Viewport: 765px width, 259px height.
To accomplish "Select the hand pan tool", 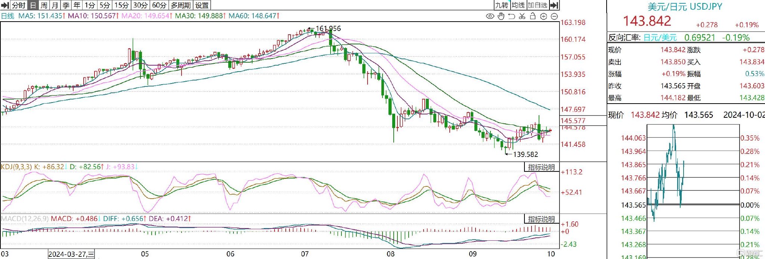I will pyautogui.click(x=501, y=16).
